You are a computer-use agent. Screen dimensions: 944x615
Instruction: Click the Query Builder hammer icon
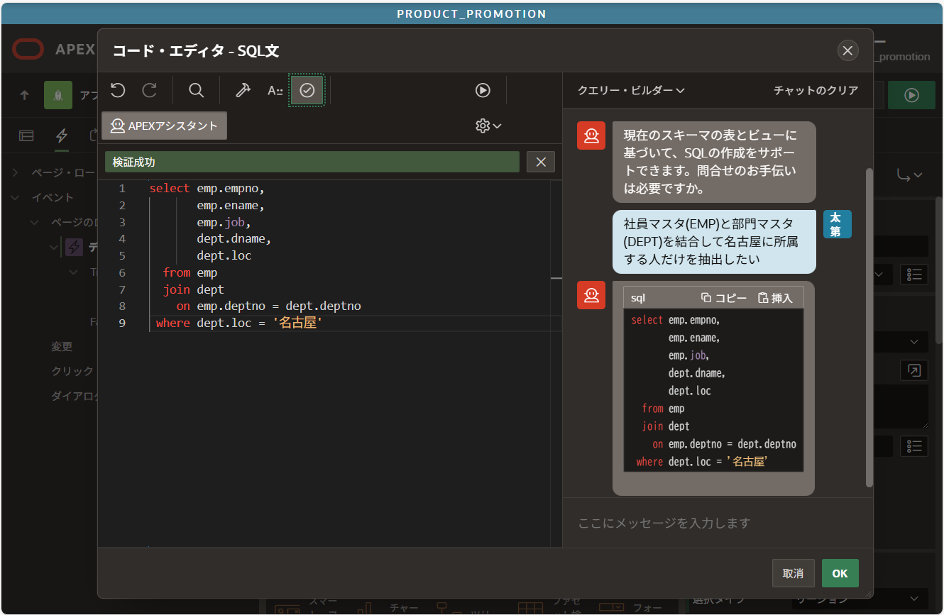click(243, 90)
